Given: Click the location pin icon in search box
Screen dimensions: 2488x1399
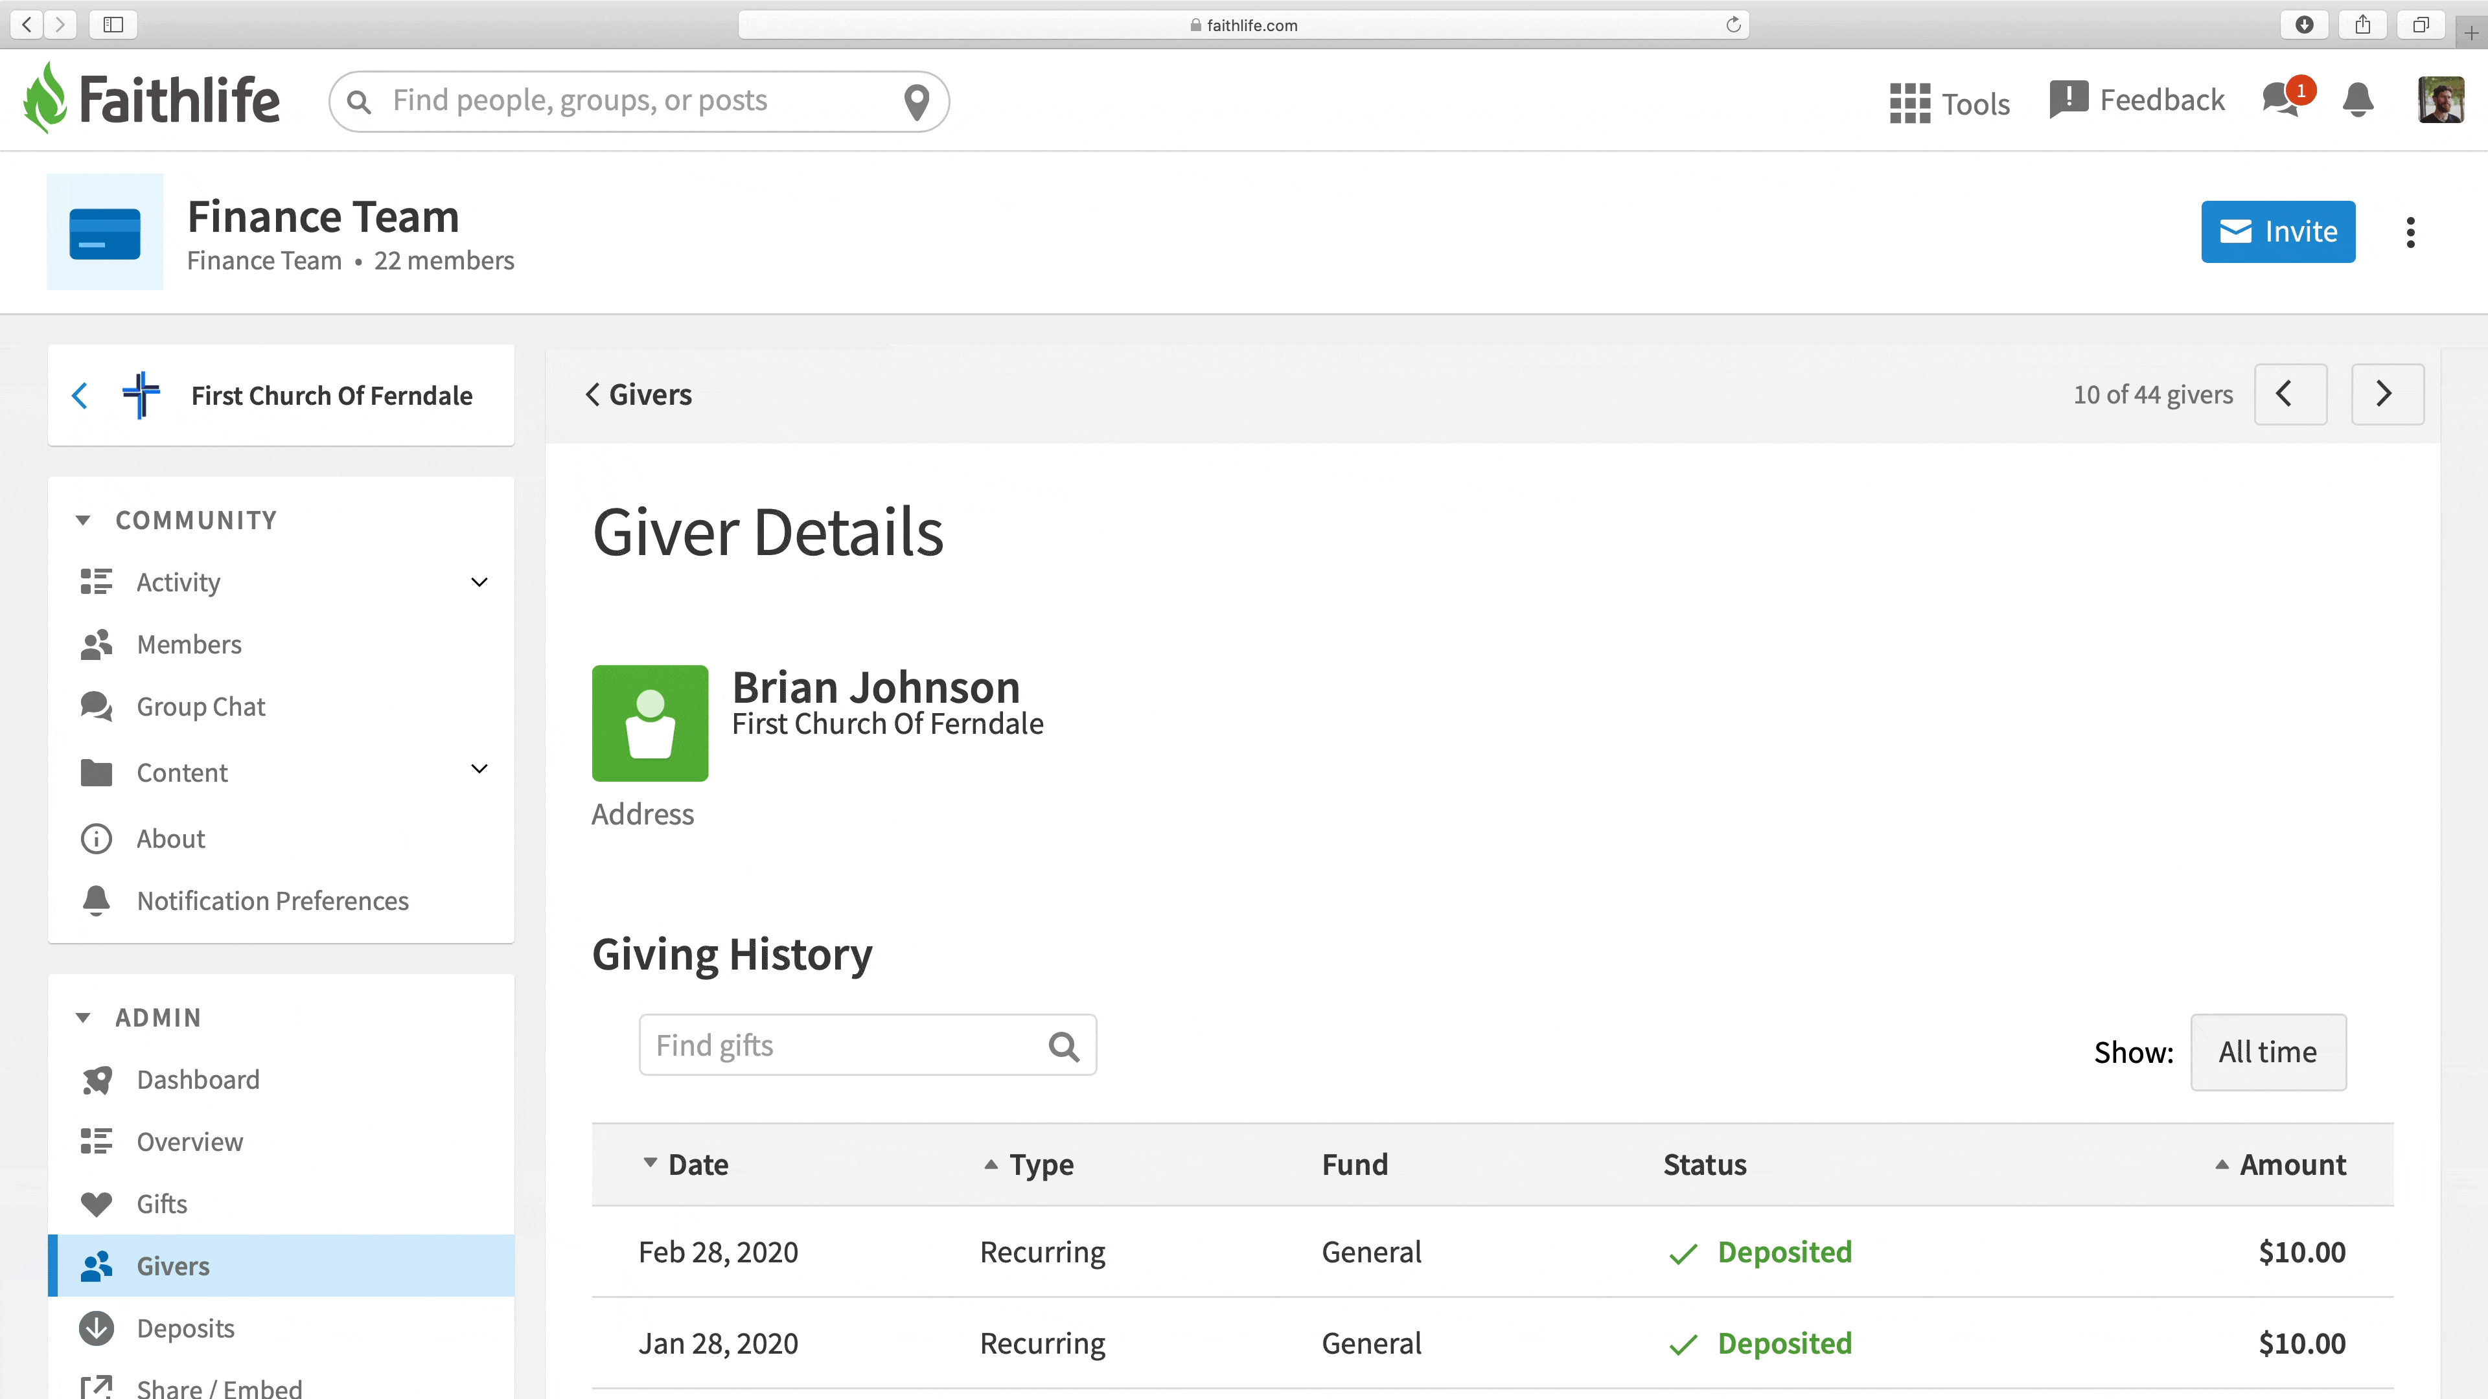Looking at the screenshot, I should pyautogui.click(x=916, y=102).
